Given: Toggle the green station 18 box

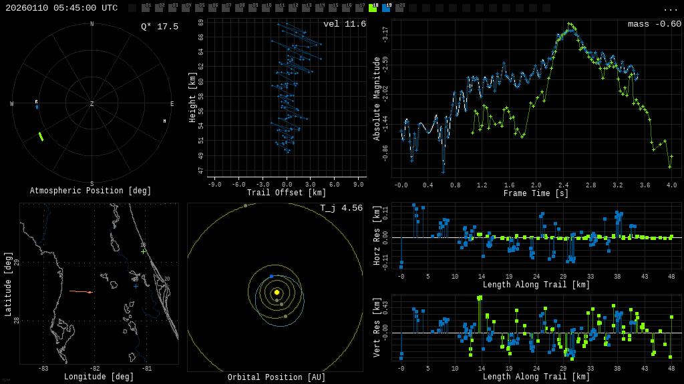Looking at the screenshot, I should click(x=373, y=8).
